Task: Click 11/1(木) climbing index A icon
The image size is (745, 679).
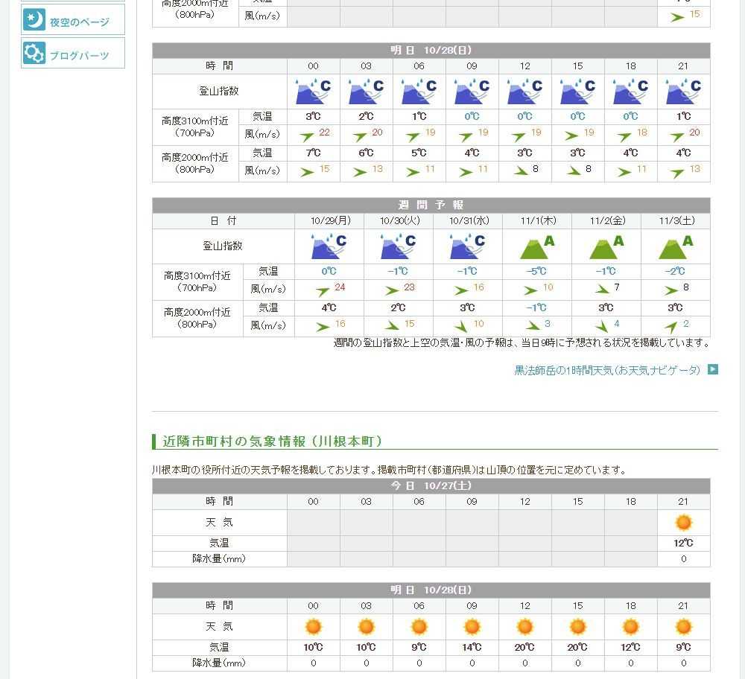Action: click(536, 246)
